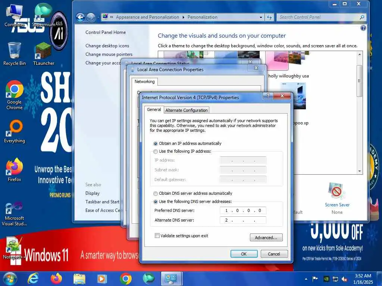Viewport: 382px width, 286px height.
Task: Open Firefox from the taskbar
Action: pyautogui.click(x=56, y=279)
